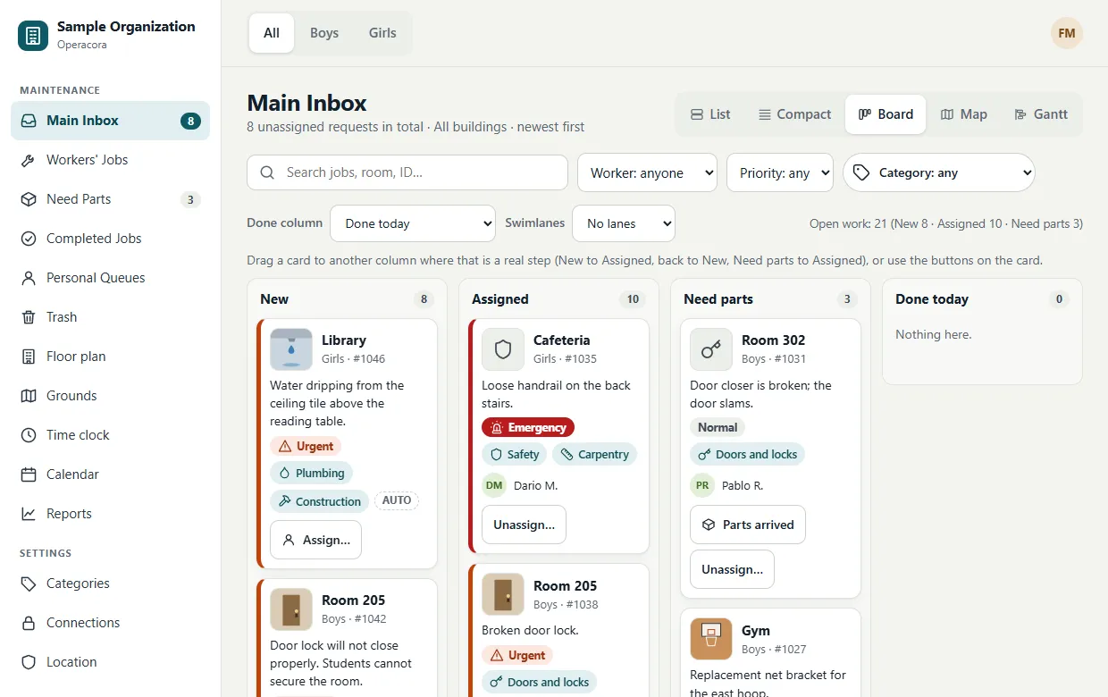Click the Emergency tag on Cafeteria card

click(x=528, y=427)
